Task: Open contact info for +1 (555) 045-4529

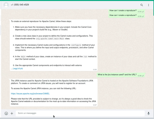Action: coord(20,5)
